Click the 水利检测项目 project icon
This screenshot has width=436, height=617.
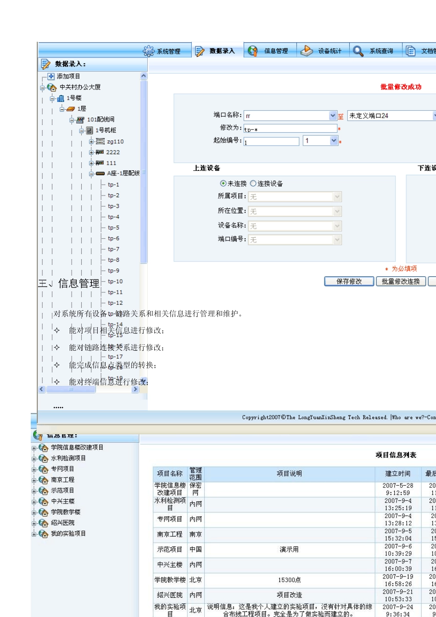tap(44, 458)
